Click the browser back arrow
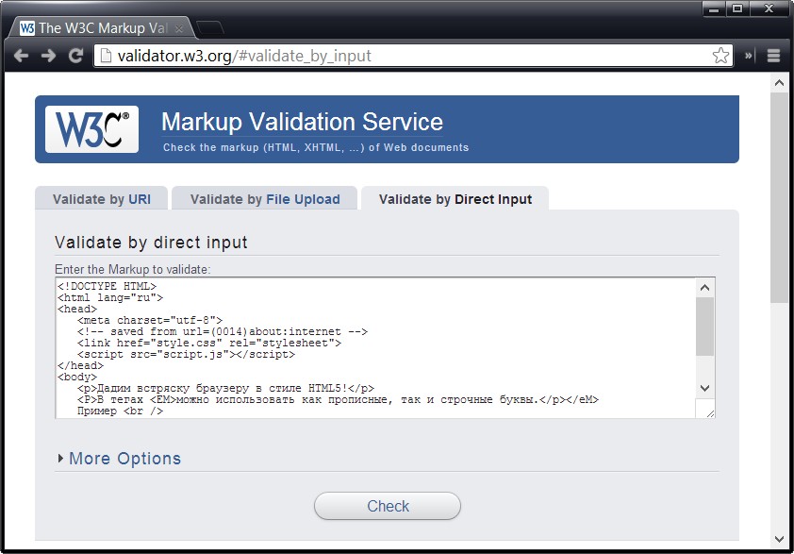 coord(21,56)
